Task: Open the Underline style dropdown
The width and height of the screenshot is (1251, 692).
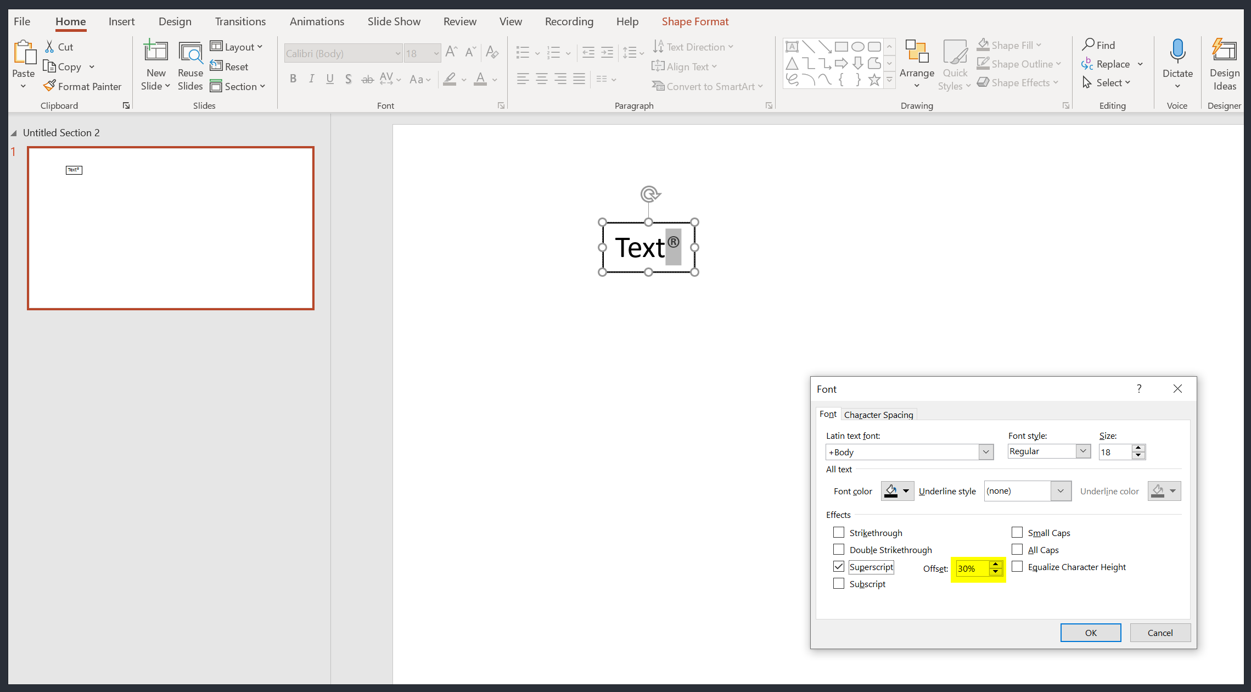Action: coord(1062,490)
